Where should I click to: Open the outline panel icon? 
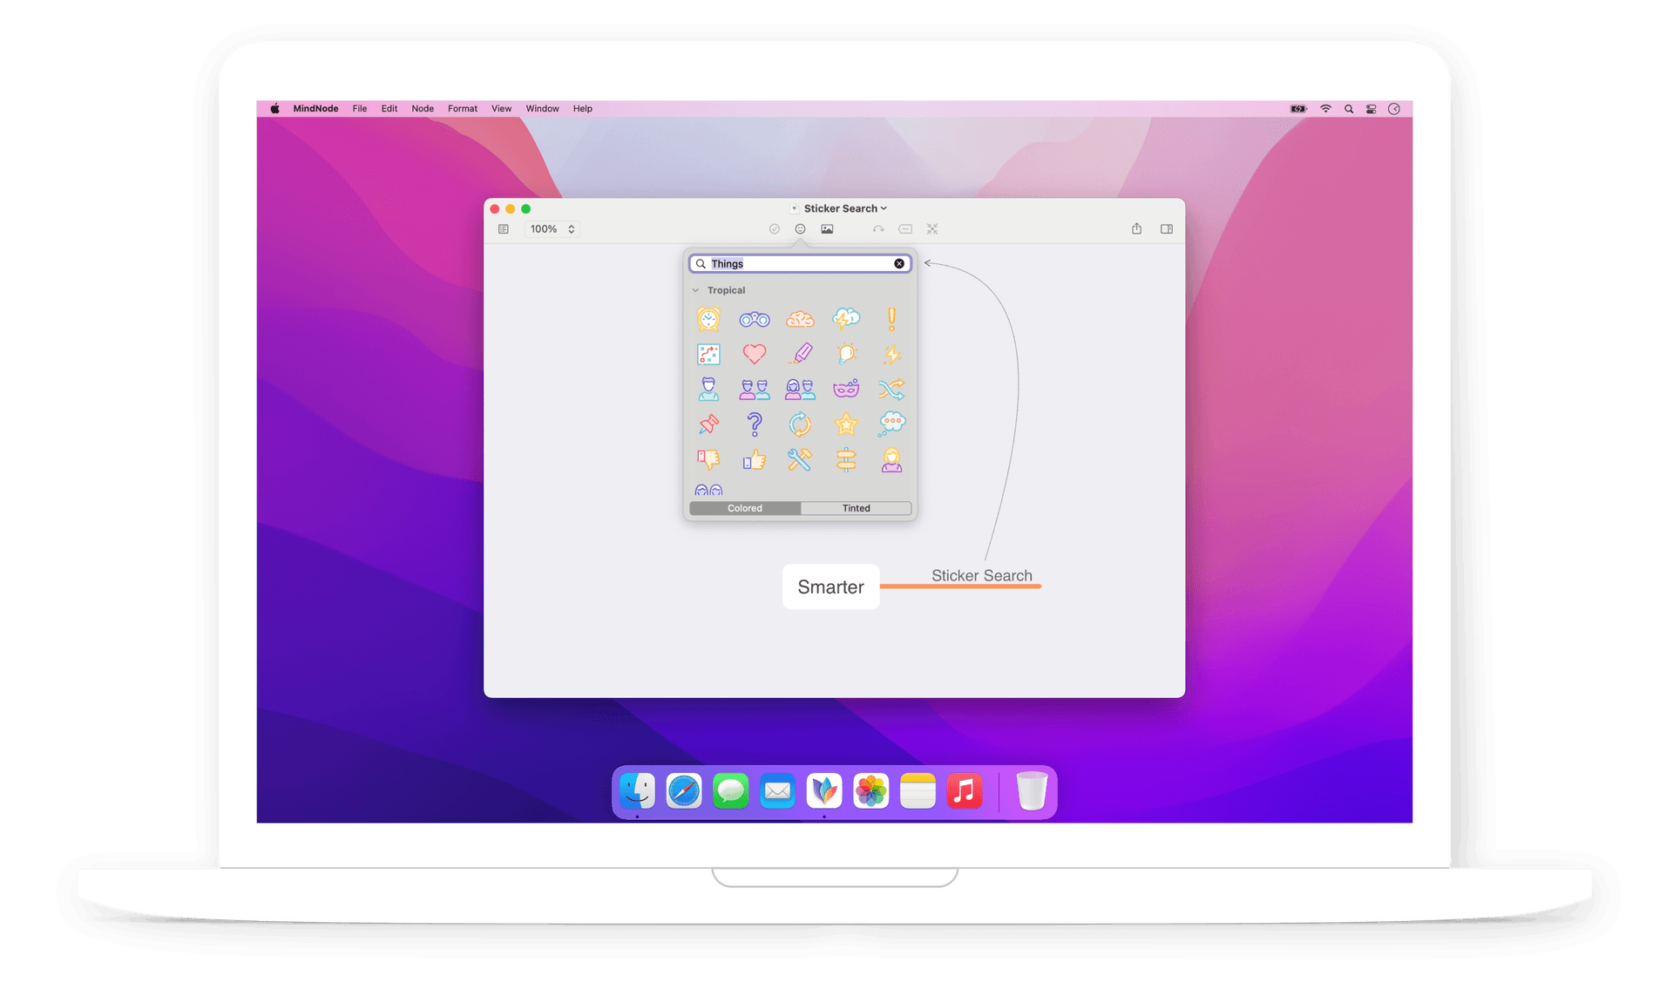504,228
